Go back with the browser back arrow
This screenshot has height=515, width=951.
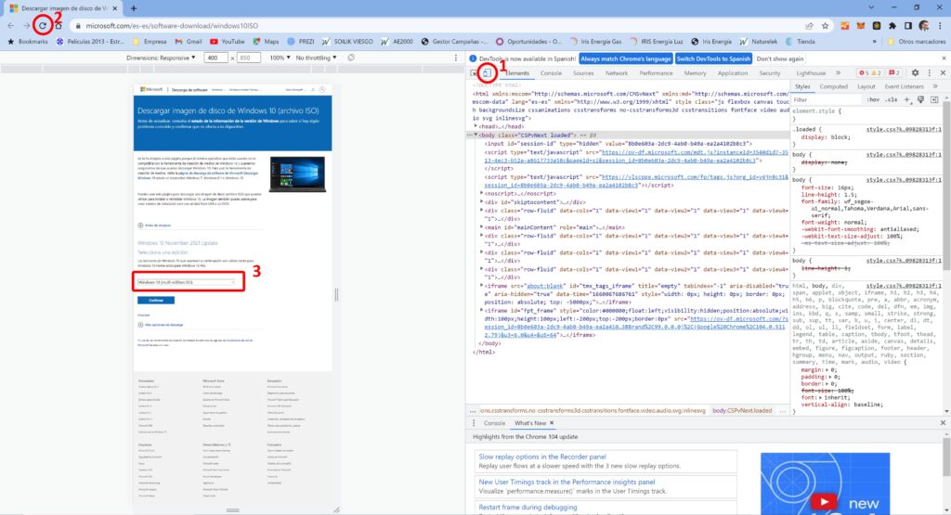tap(11, 25)
